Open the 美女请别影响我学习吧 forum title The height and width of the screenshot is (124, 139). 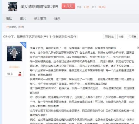click(x=39, y=6)
